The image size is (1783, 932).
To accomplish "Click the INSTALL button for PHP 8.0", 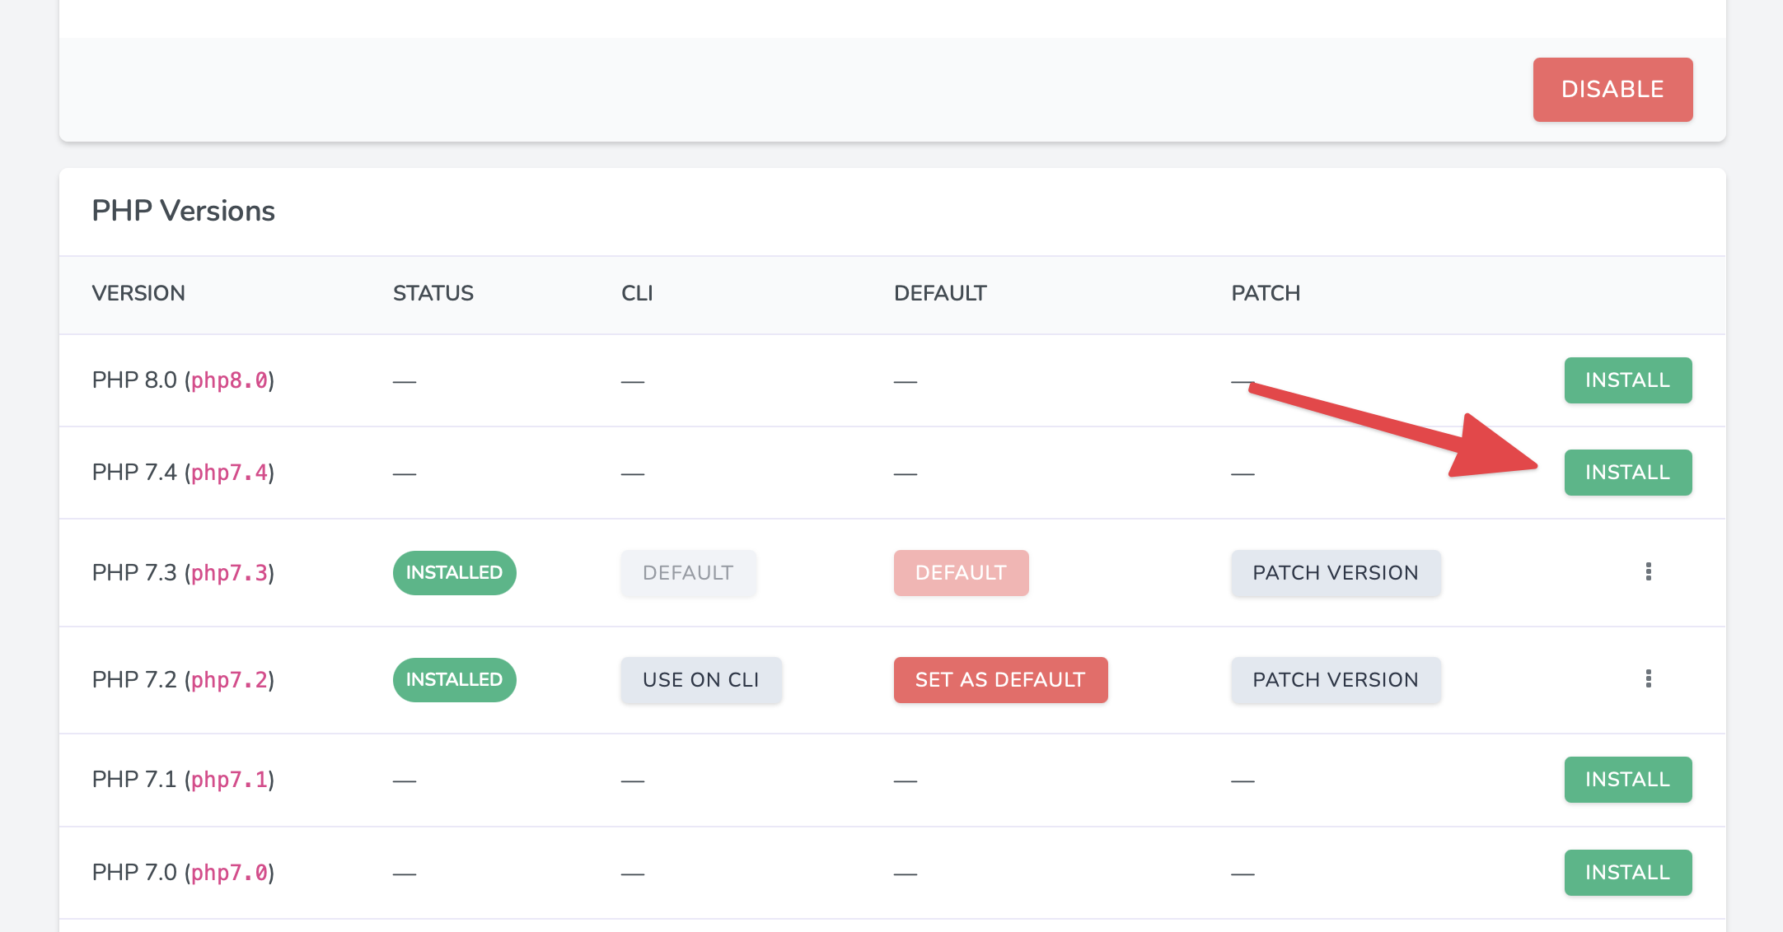I will pyautogui.click(x=1627, y=380).
